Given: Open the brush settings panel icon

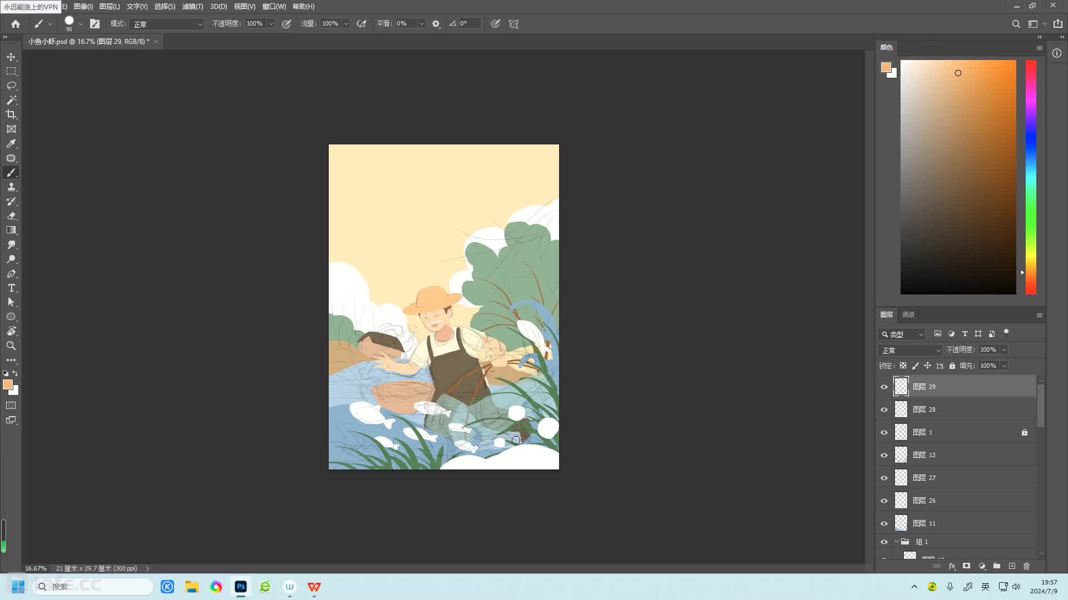Looking at the screenshot, I should click(x=95, y=24).
